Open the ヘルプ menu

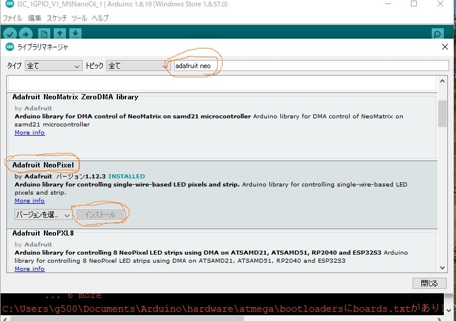[x=100, y=18]
